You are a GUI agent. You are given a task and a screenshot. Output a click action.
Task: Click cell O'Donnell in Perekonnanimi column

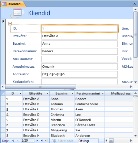point(90,120)
